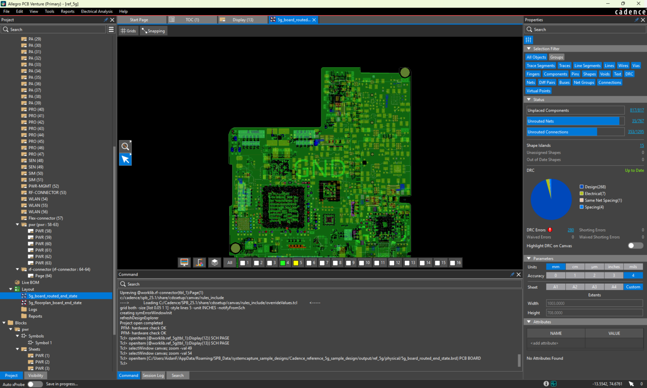Toggle the Auto xProbe switch

[x=35, y=384]
